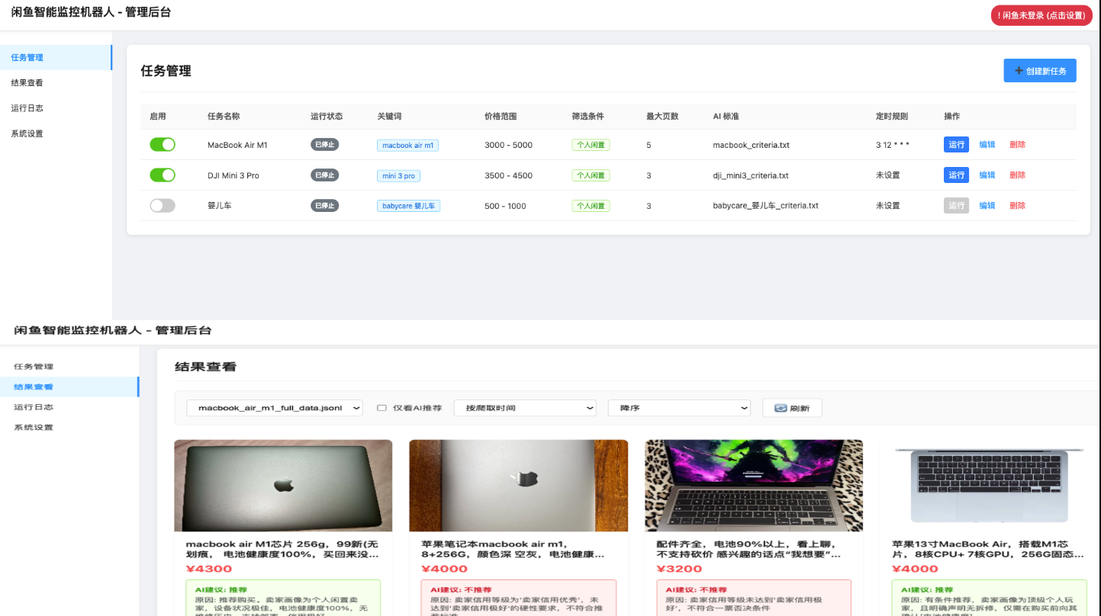Viewport: 1101px width, 616px height.
Task: Click the task name DJI Mini 3 Pro
Action: click(x=233, y=175)
